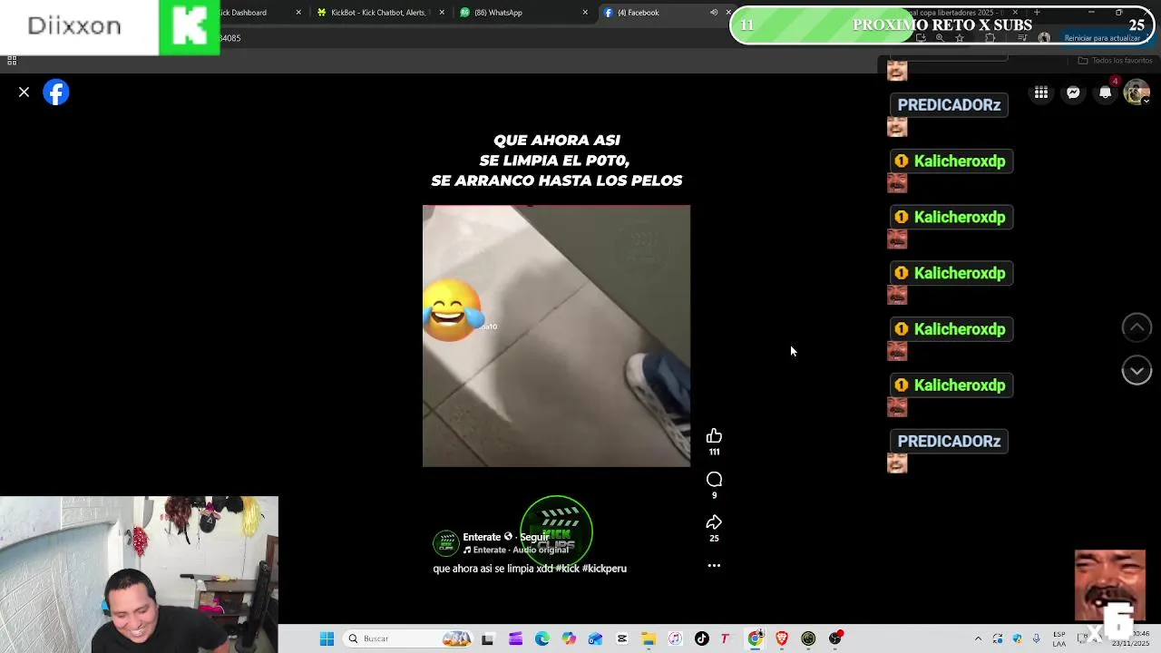Open Enterate profile picture avatar
Viewport: 1161px width, 653px height.
(445, 543)
